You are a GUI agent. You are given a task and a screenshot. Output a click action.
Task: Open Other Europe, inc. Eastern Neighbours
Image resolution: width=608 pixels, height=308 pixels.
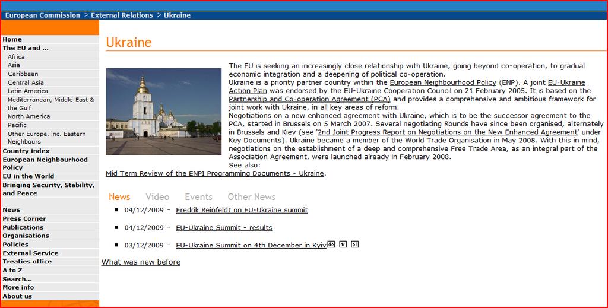(46, 138)
